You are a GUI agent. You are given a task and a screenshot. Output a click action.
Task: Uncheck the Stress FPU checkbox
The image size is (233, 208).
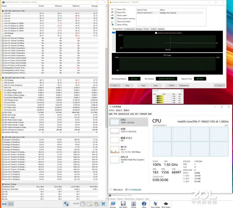116,12
